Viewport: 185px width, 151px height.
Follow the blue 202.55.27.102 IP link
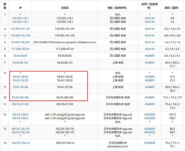tap(20, 104)
